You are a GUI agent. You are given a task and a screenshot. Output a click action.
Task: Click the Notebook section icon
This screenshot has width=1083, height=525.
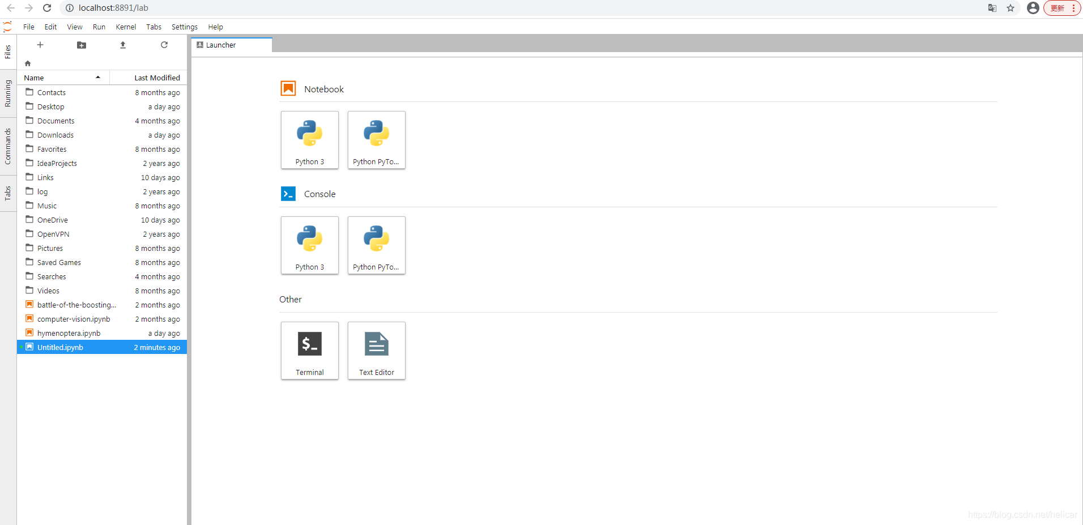[x=288, y=88]
